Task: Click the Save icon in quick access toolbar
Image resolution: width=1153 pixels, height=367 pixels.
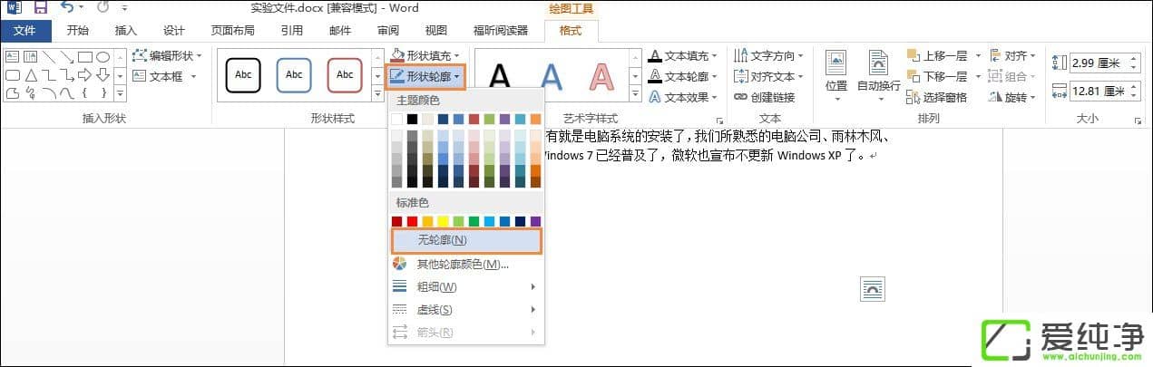Action: click(x=41, y=8)
